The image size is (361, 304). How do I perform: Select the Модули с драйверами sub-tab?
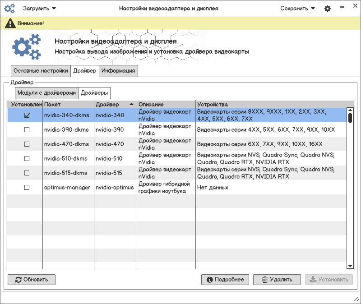(x=46, y=93)
